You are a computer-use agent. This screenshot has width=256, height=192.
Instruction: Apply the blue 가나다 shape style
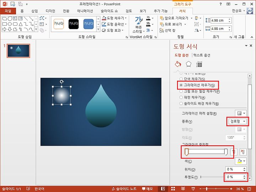[x=89, y=24]
